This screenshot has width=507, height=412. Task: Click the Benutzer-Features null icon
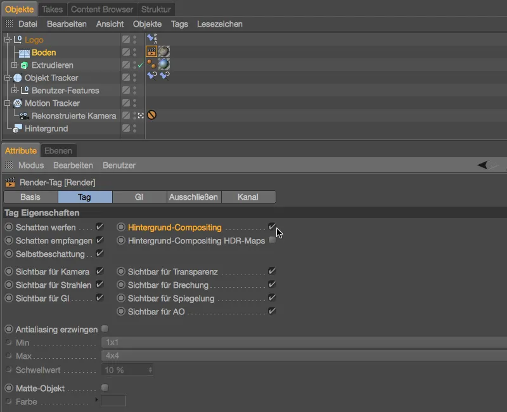click(25, 90)
